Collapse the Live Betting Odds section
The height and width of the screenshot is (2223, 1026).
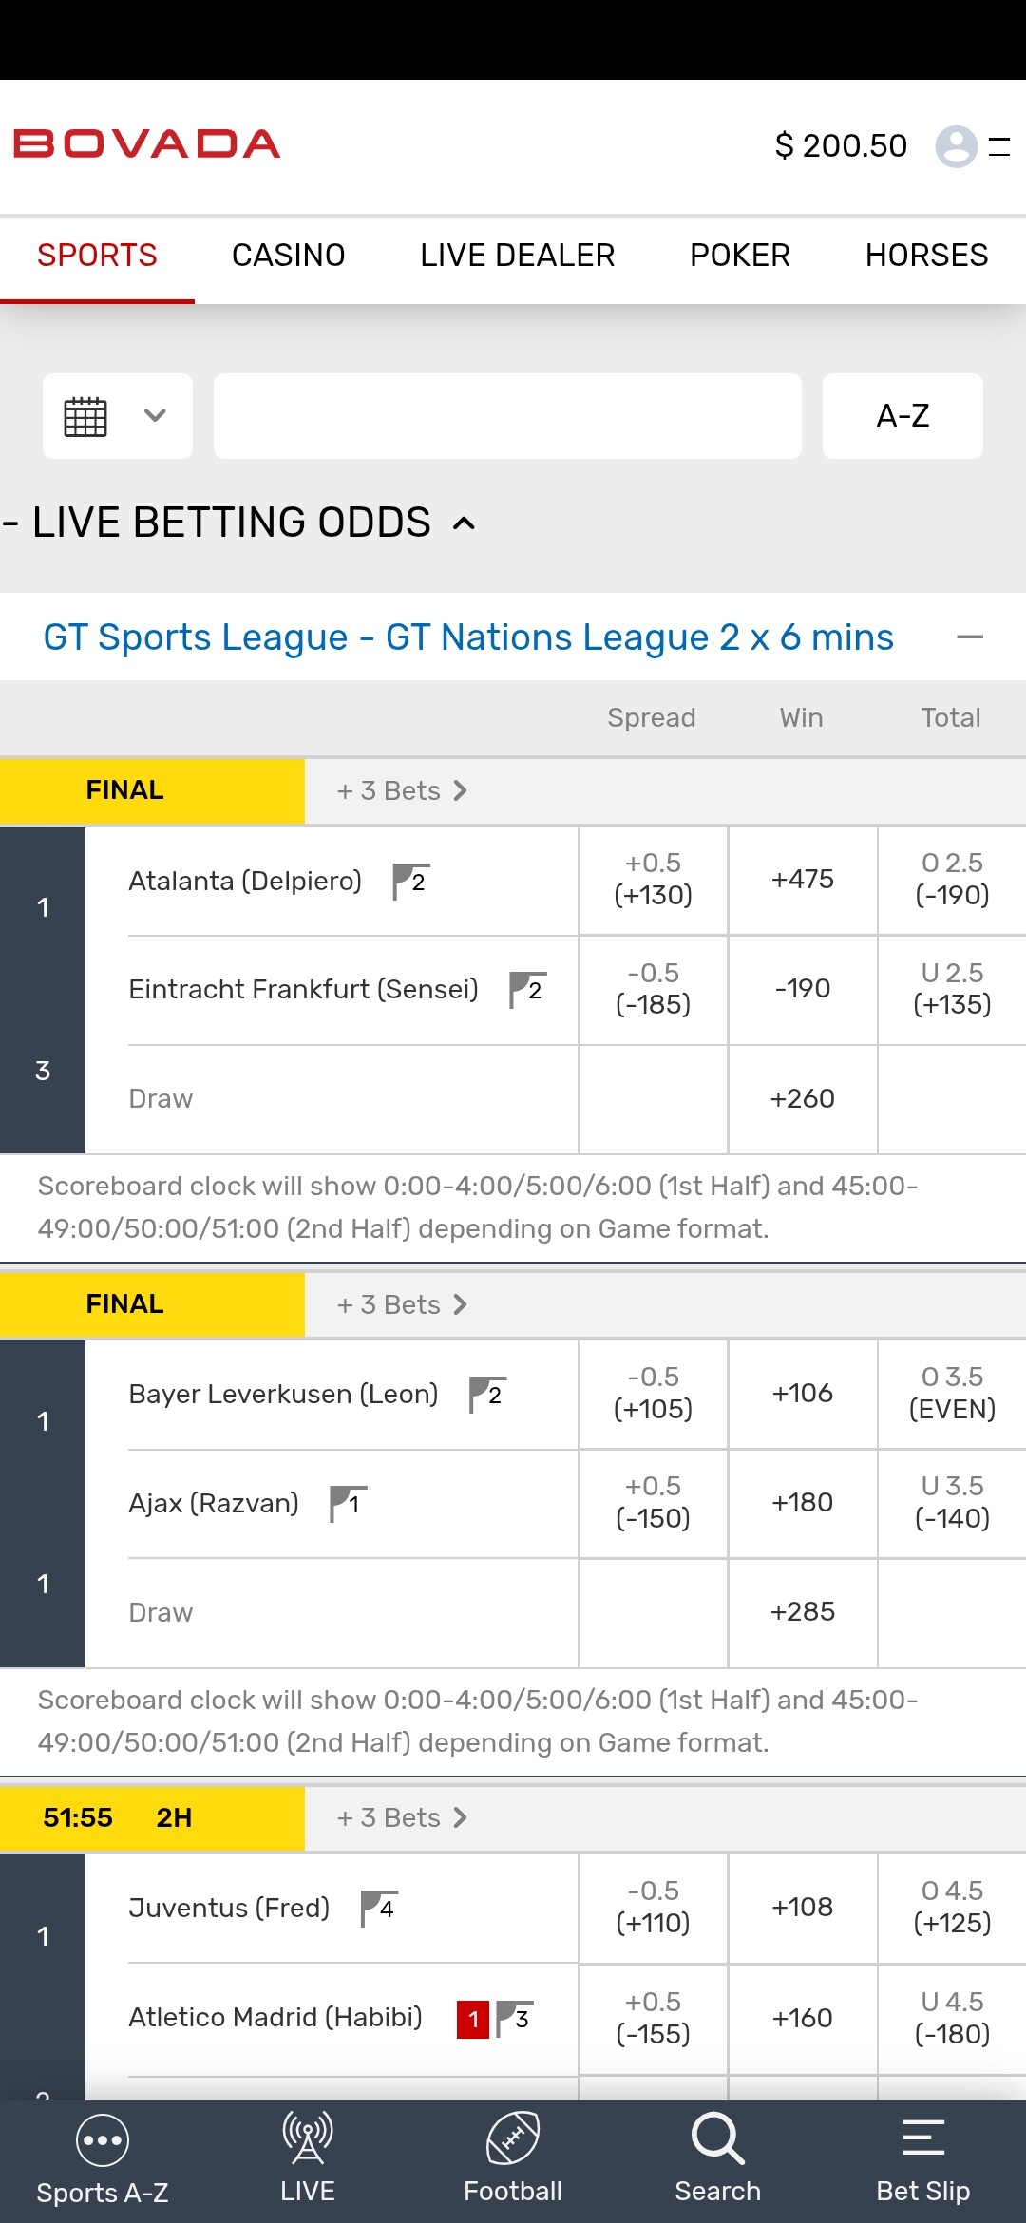point(464,522)
